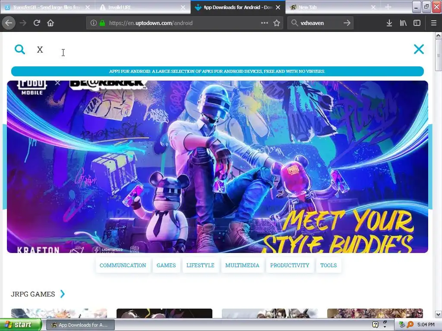Open the page actions three-dots menu
This screenshot has height=331, width=442.
click(265, 23)
